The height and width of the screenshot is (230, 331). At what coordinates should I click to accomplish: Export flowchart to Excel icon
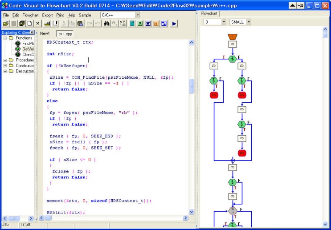[140, 24]
